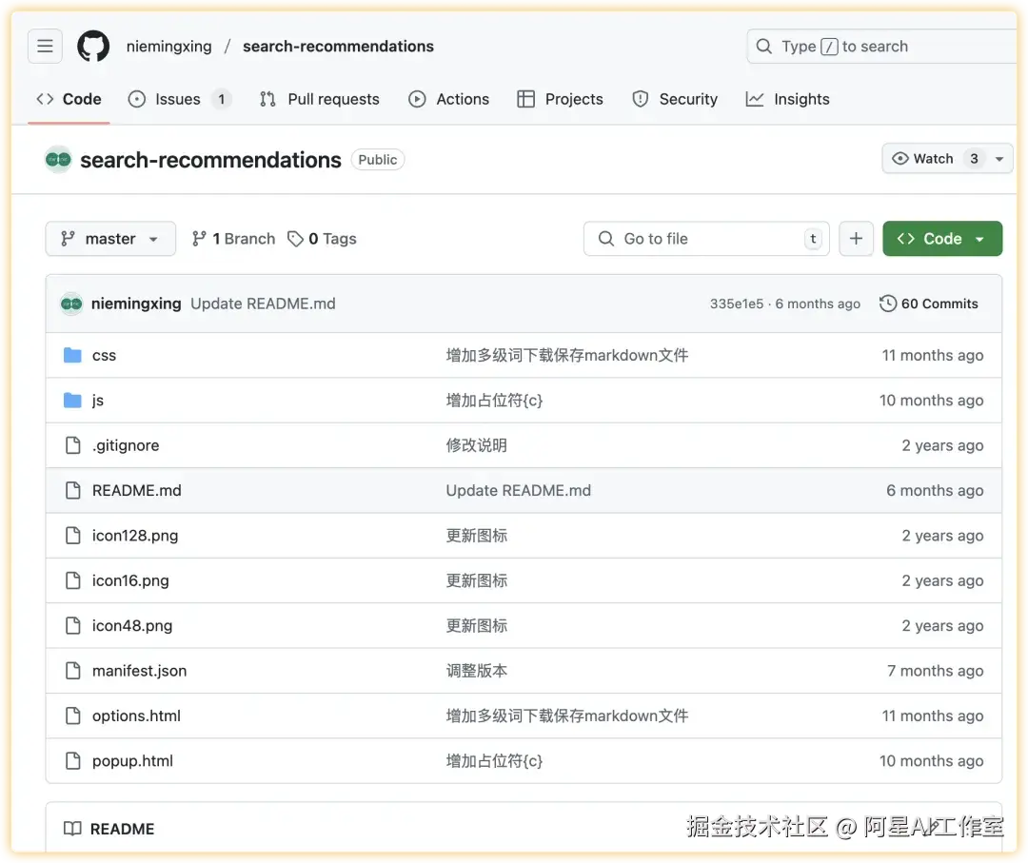The image size is (1028, 863).
Task: Click the icon16.png file icon
Action: click(72, 580)
